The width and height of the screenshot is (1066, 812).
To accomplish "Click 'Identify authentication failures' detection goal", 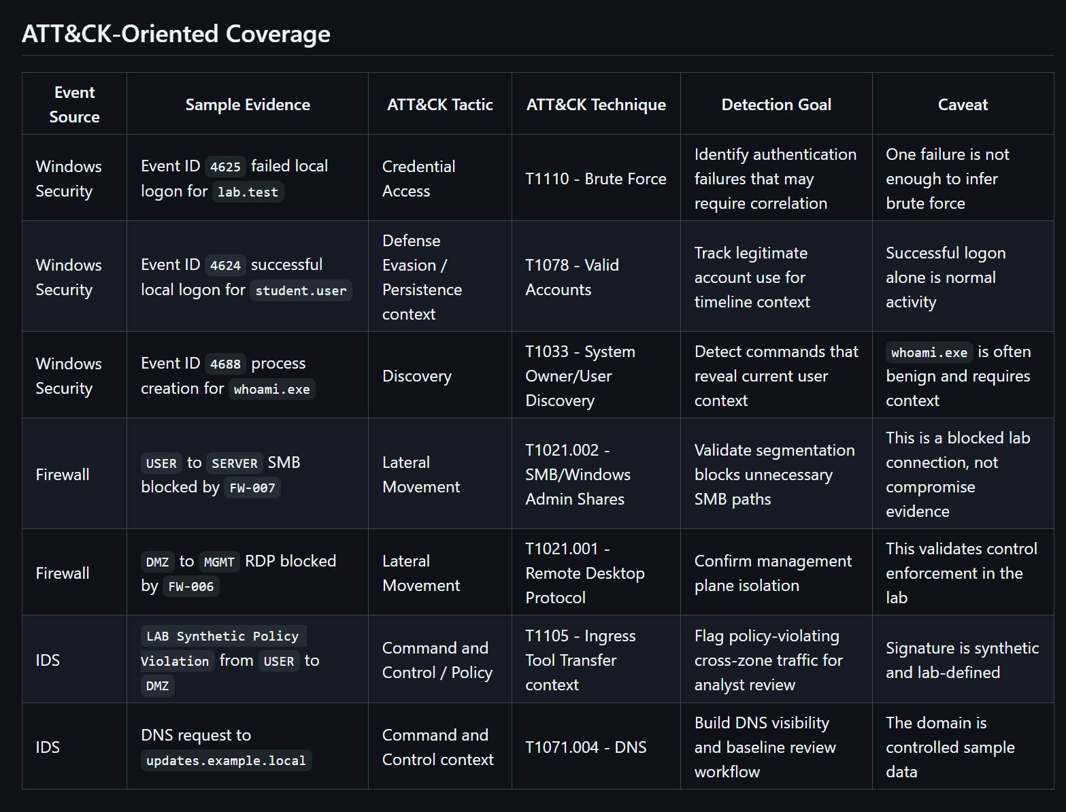I will 776,178.
